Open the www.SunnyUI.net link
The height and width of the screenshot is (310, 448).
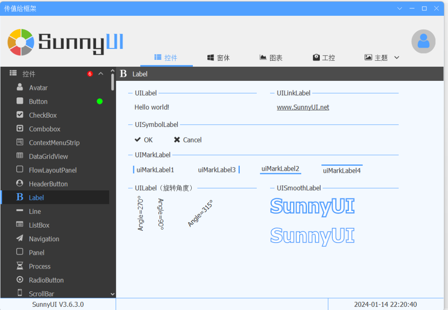(x=303, y=107)
